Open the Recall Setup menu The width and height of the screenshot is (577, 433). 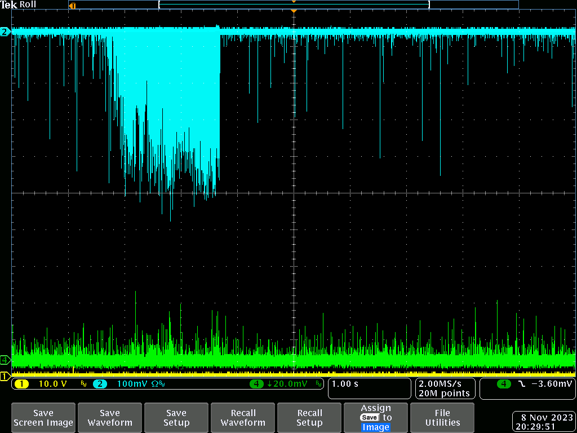click(x=309, y=418)
